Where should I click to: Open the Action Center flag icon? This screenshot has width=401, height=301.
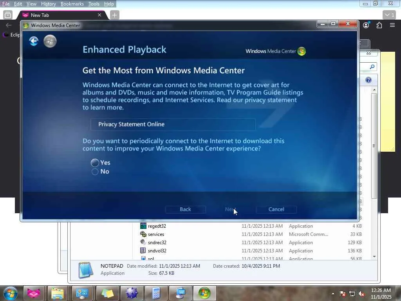[343, 294]
